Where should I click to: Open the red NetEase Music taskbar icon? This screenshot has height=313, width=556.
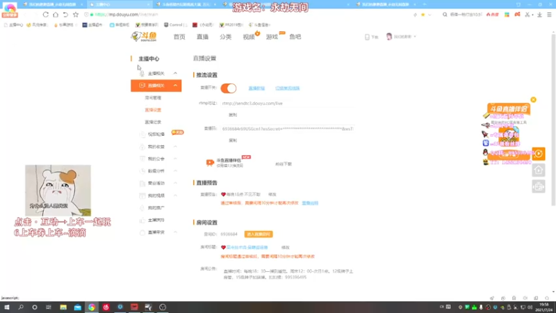pos(106,307)
